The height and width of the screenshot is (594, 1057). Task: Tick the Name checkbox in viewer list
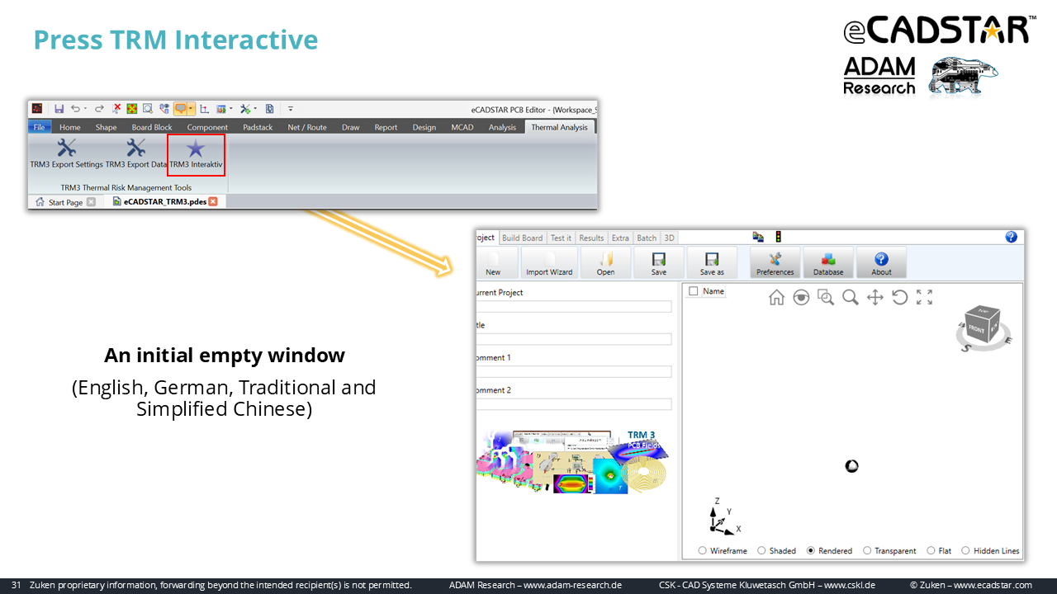pyautogui.click(x=694, y=291)
